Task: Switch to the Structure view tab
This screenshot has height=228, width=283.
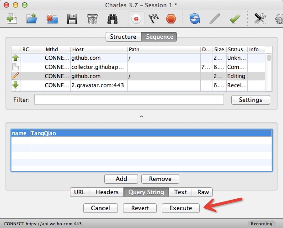Action: (123, 37)
